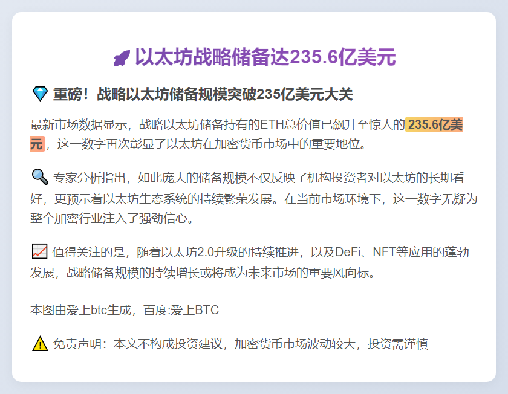Viewport: 508px width, 394px height.
Task: Click the yellow warning triangle icon
Action: pos(39,344)
